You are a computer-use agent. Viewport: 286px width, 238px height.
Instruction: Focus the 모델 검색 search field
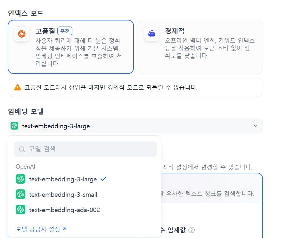pos(90,149)
